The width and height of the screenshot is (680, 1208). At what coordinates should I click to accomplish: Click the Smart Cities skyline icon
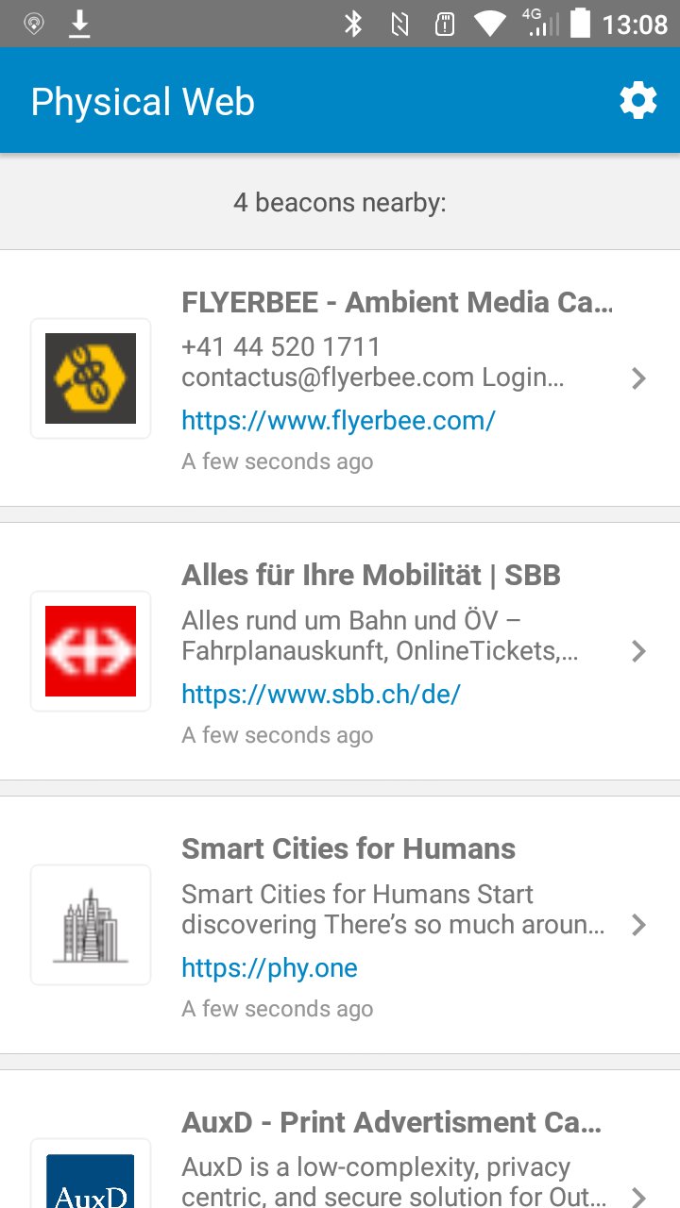(90, 924)
